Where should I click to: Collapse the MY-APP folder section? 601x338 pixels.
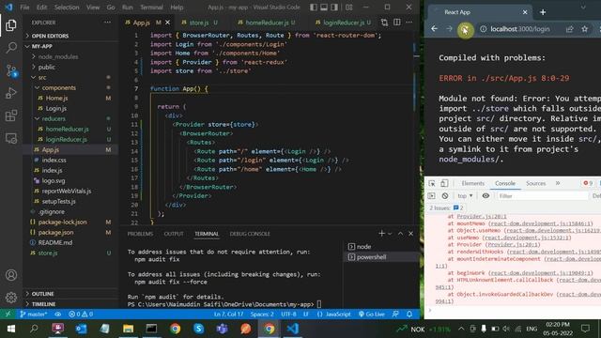pos(42,46)
